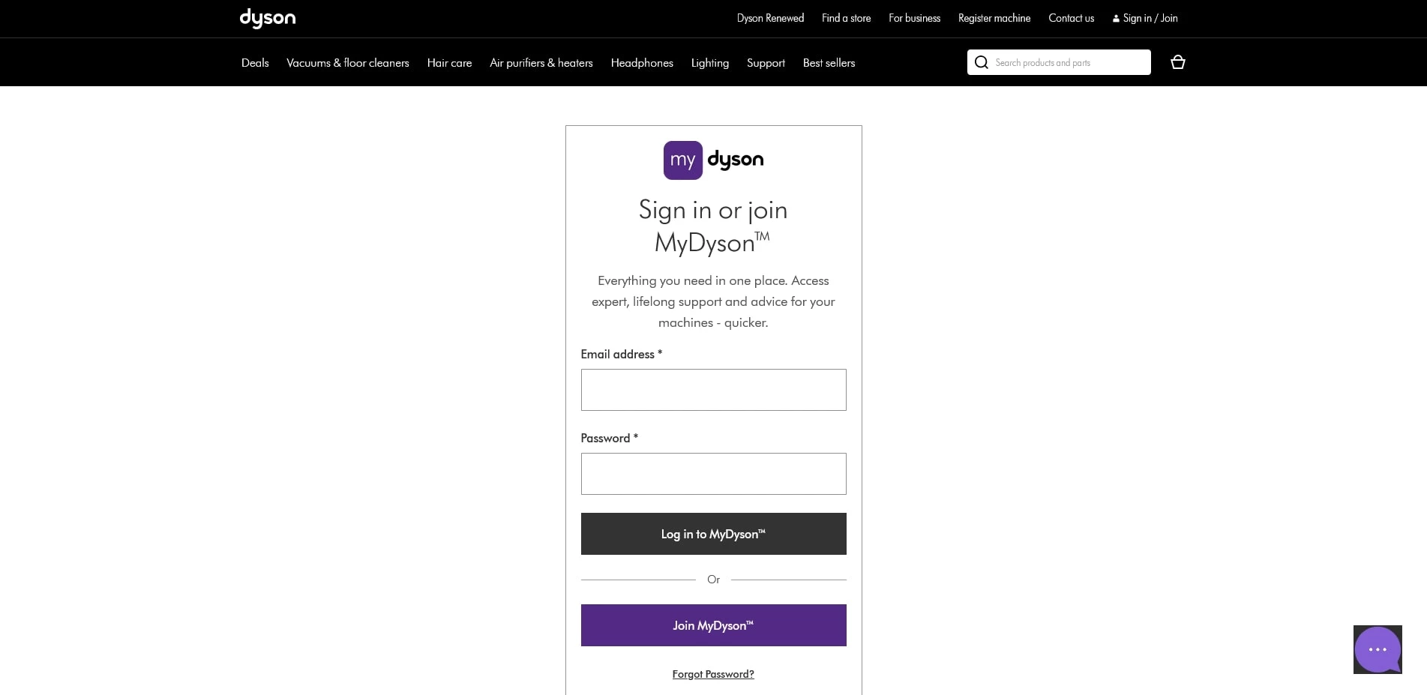Click the MyDyson app icon
This screenshot has width=1427, height=695.
(682, 160)
